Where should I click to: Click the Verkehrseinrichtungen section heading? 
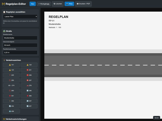point(15,119)
